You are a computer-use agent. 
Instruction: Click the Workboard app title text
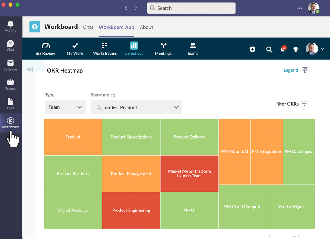[x=61, y=27]
